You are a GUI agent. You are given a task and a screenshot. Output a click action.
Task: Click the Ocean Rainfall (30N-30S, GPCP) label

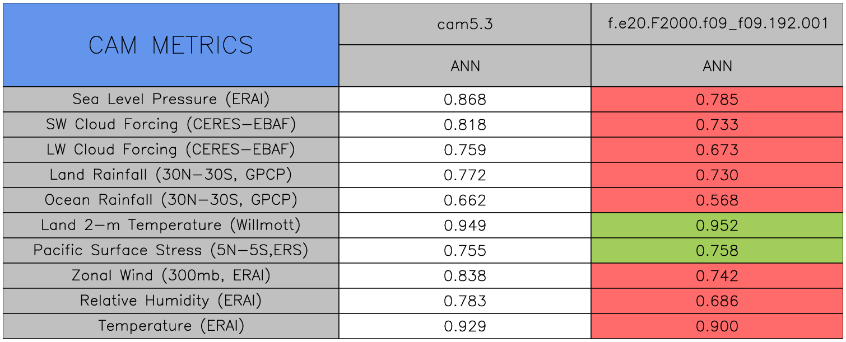(171, 200)
